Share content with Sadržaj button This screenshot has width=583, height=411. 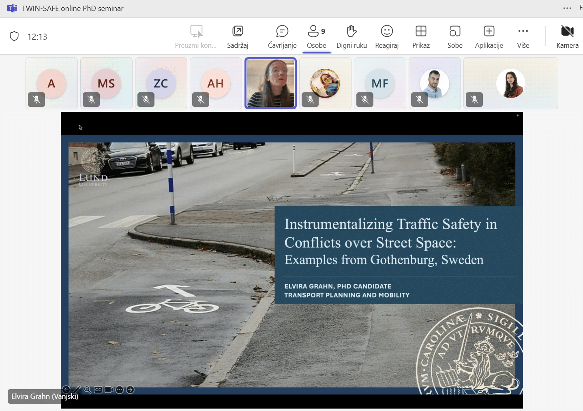(238, 37)
